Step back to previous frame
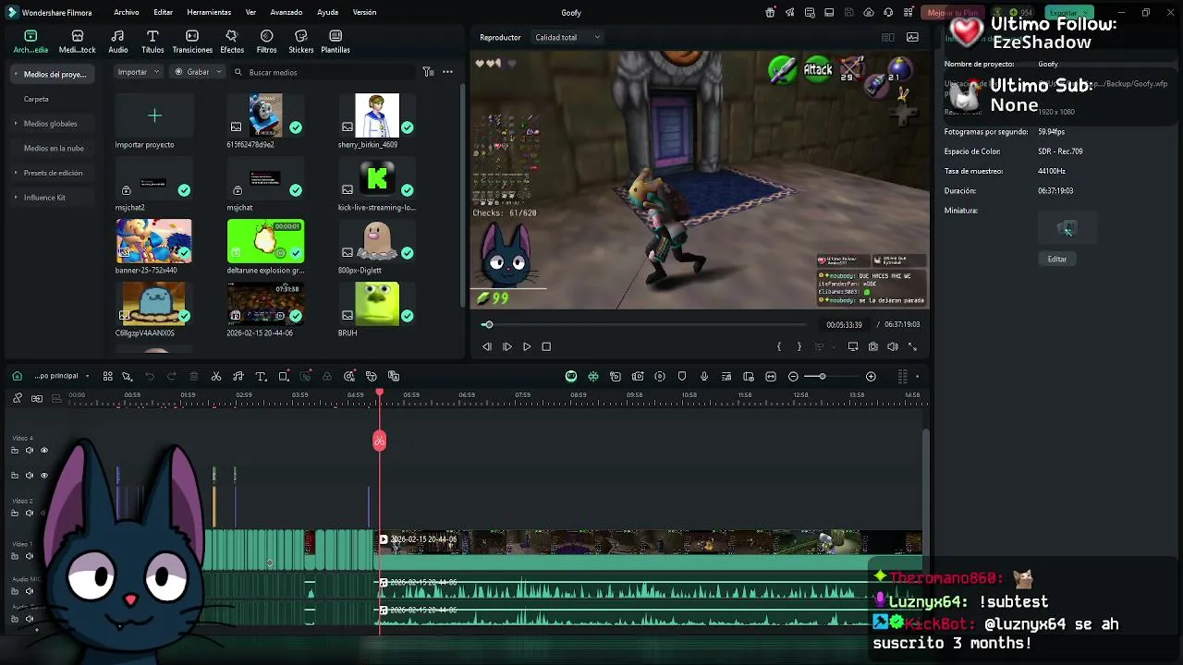 487,346
